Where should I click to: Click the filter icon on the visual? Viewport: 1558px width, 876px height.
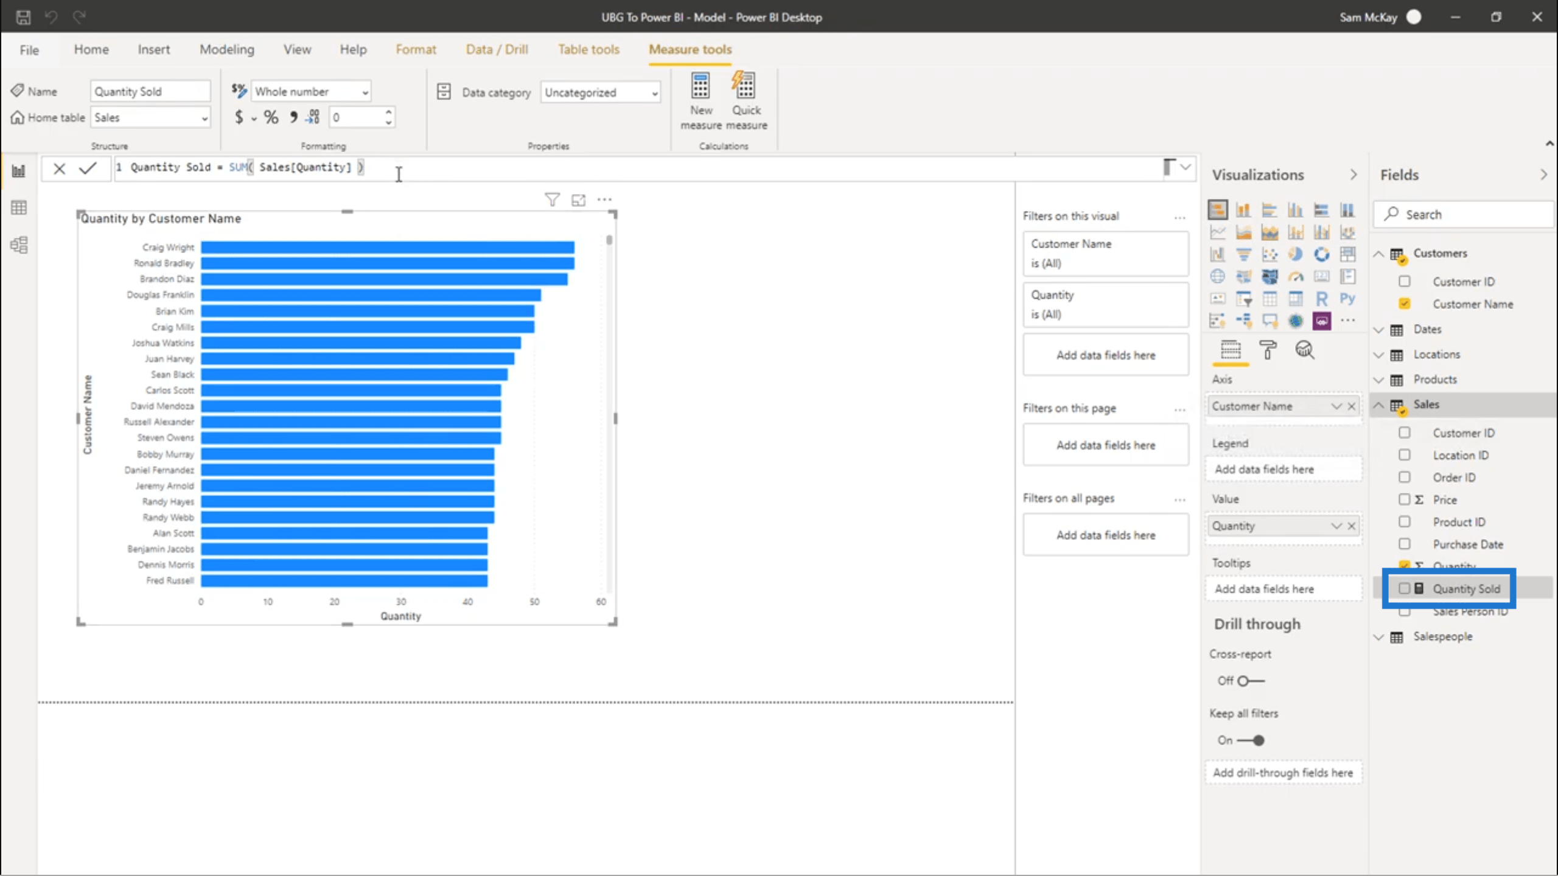tap(552, 200)
